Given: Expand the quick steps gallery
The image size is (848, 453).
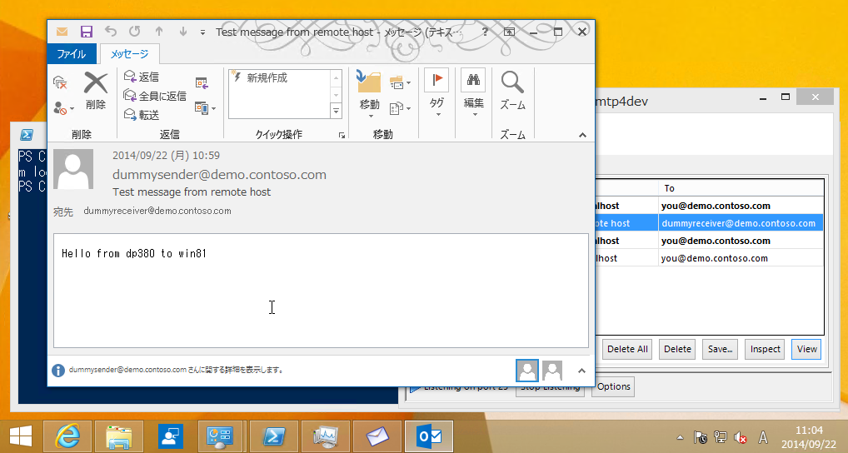Looking at the screenshot, I should [x=336, y=112].
